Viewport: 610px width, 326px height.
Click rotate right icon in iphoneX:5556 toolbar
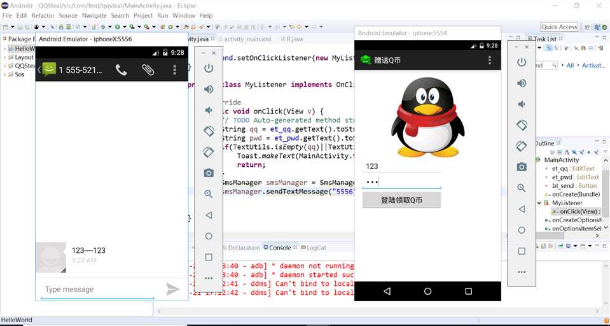point(209,152)
